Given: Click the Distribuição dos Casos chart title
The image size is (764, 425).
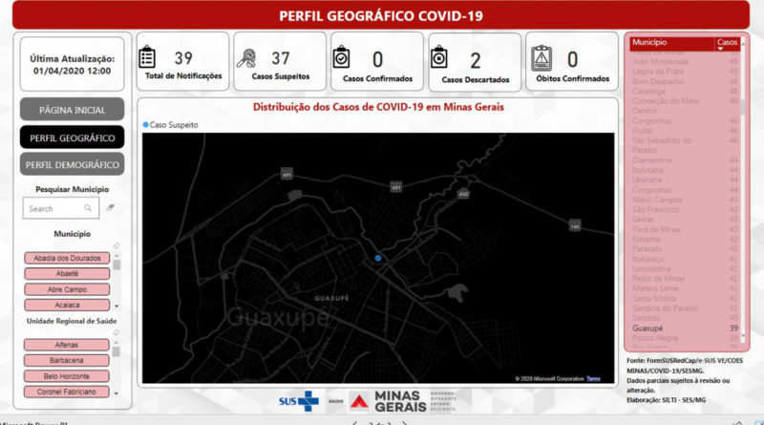Looking at the screenshot, I should coord(378,107).
